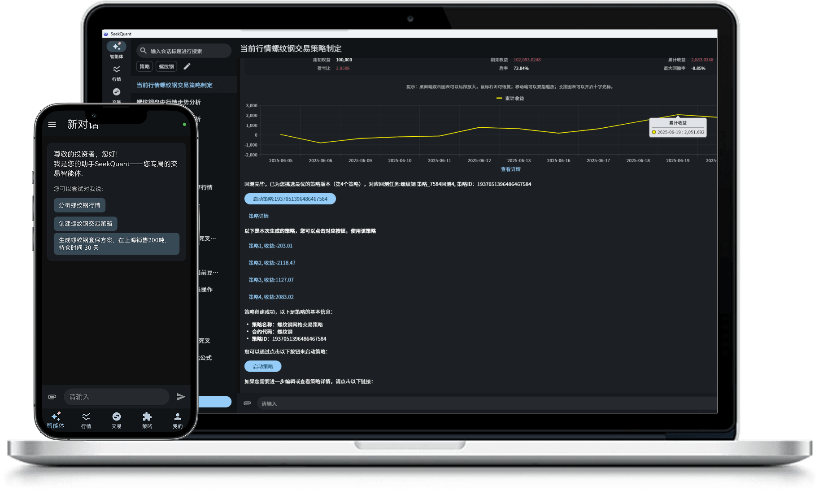Click 启动策略:1937051396486467584 button
Viewport: 819px width, 494px height.
(x=290, y=199)
